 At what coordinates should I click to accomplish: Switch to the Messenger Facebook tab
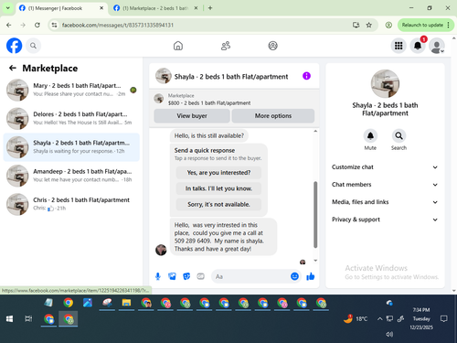(61, 8)
